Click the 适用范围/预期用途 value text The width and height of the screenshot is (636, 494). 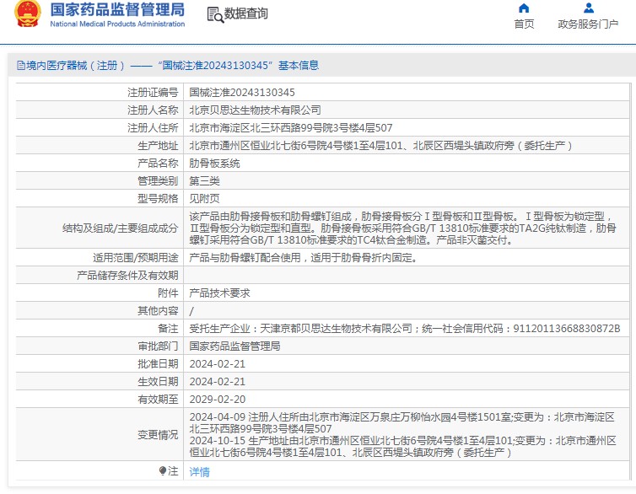(304, 258)
